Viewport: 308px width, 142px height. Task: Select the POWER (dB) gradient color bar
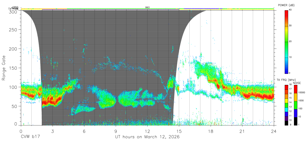[286, 42]
